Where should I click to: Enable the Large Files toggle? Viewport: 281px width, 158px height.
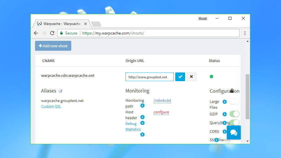click(x=234, y=102)
